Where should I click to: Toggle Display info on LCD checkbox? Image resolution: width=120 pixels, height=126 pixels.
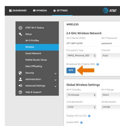89,116
